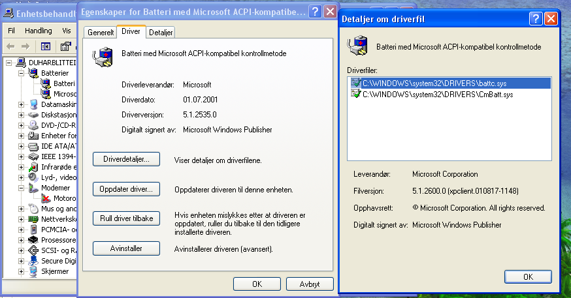
Task: Switch to the Generelt tab
Action: pos(101,33)
